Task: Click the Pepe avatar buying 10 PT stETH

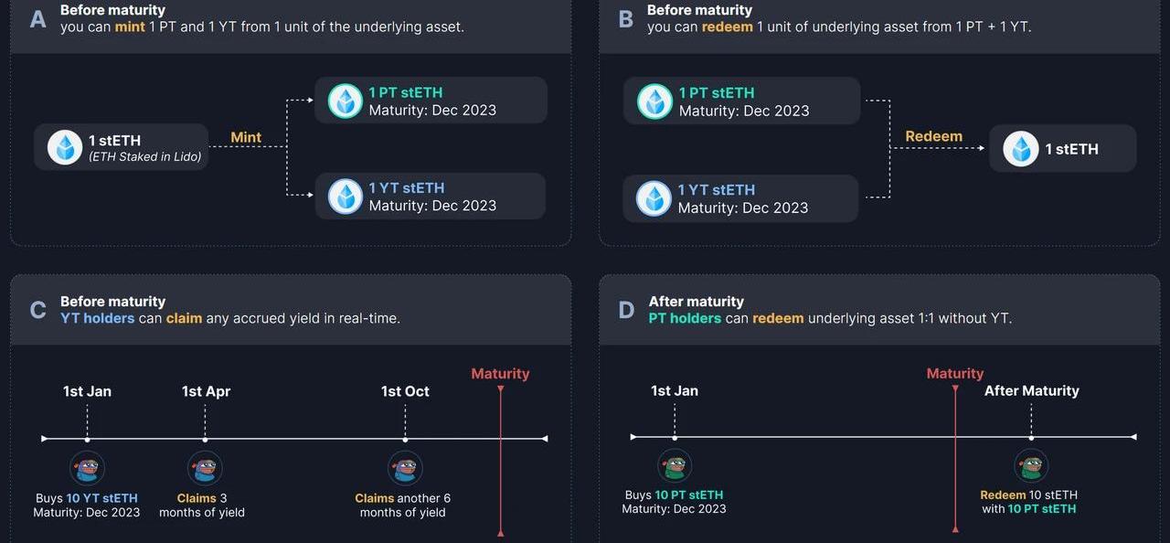Action: point(675,467)
